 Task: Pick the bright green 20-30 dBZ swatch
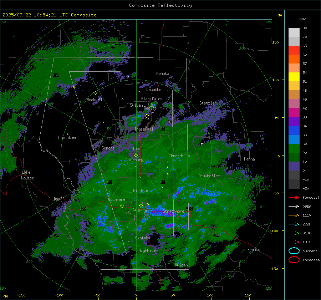click(294, 148)
